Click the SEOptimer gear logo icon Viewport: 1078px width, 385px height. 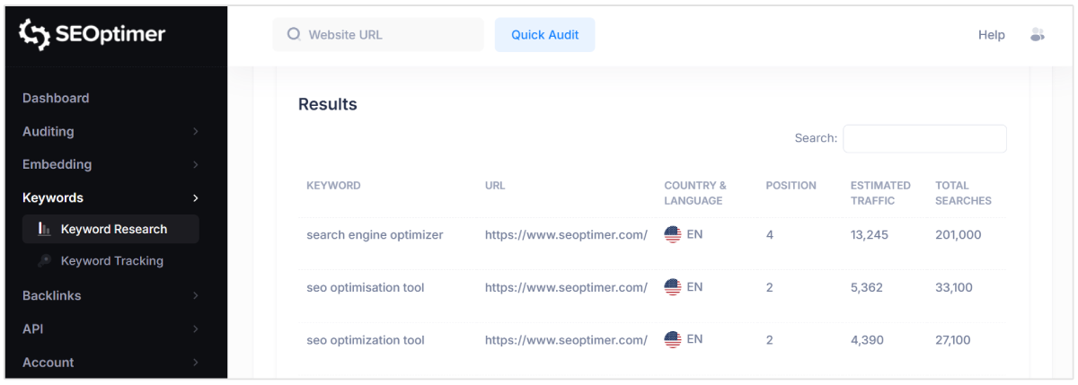click(34, 34)
